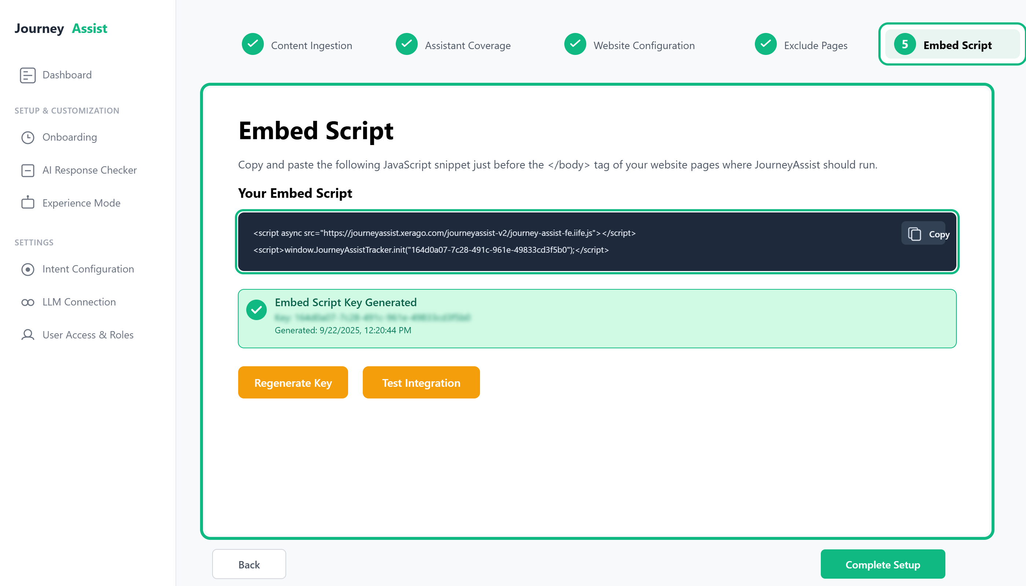Click User Access & Roles person icon

(x=28, y=335)
